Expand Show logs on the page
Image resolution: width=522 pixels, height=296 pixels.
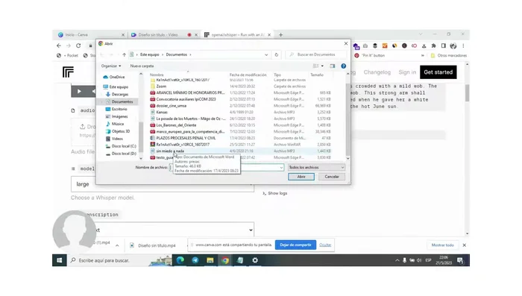[x=274, y=193]
